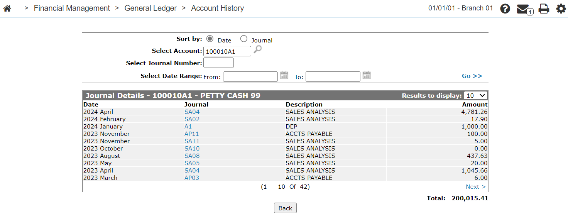The height and width of the screenshot is (220, 568).
Task: Open General Ledger breadcrumb
Action: 150,8
